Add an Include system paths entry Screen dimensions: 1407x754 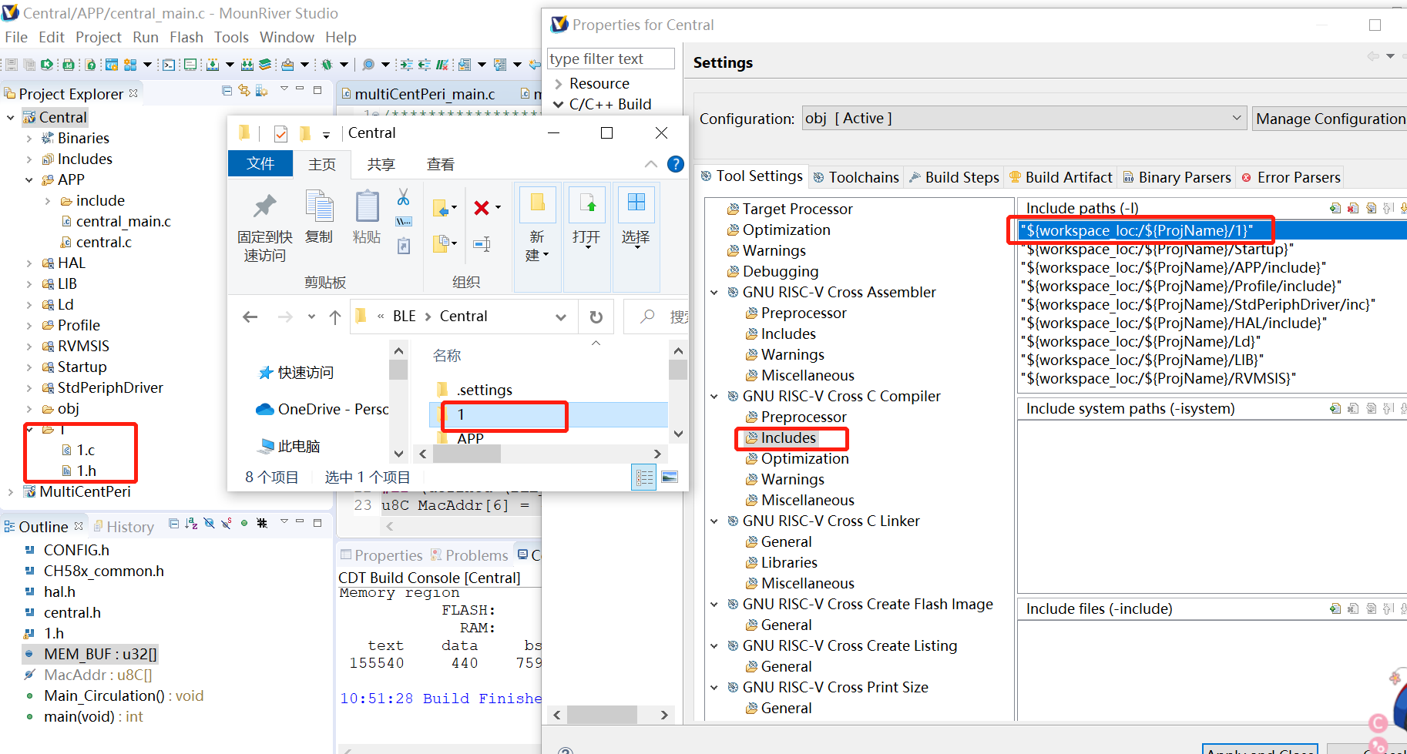[1335, 408]
